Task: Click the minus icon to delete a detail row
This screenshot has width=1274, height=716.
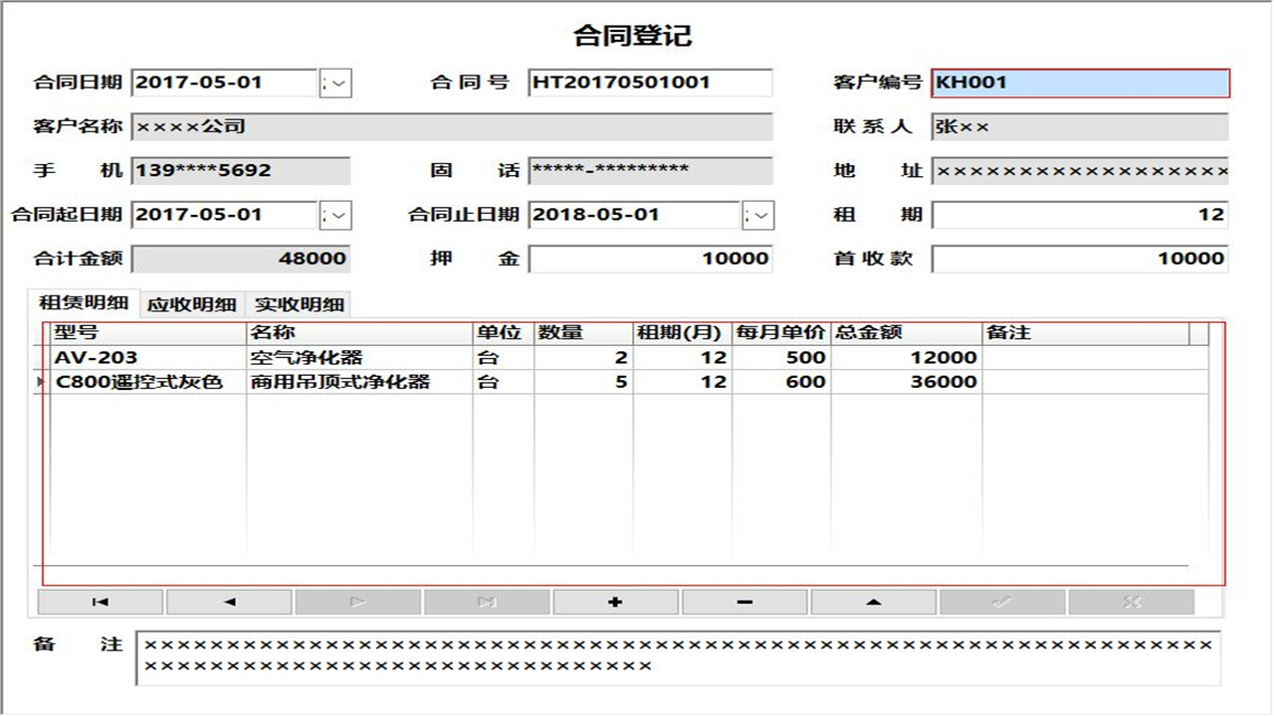Action: (x=744, y=601)
